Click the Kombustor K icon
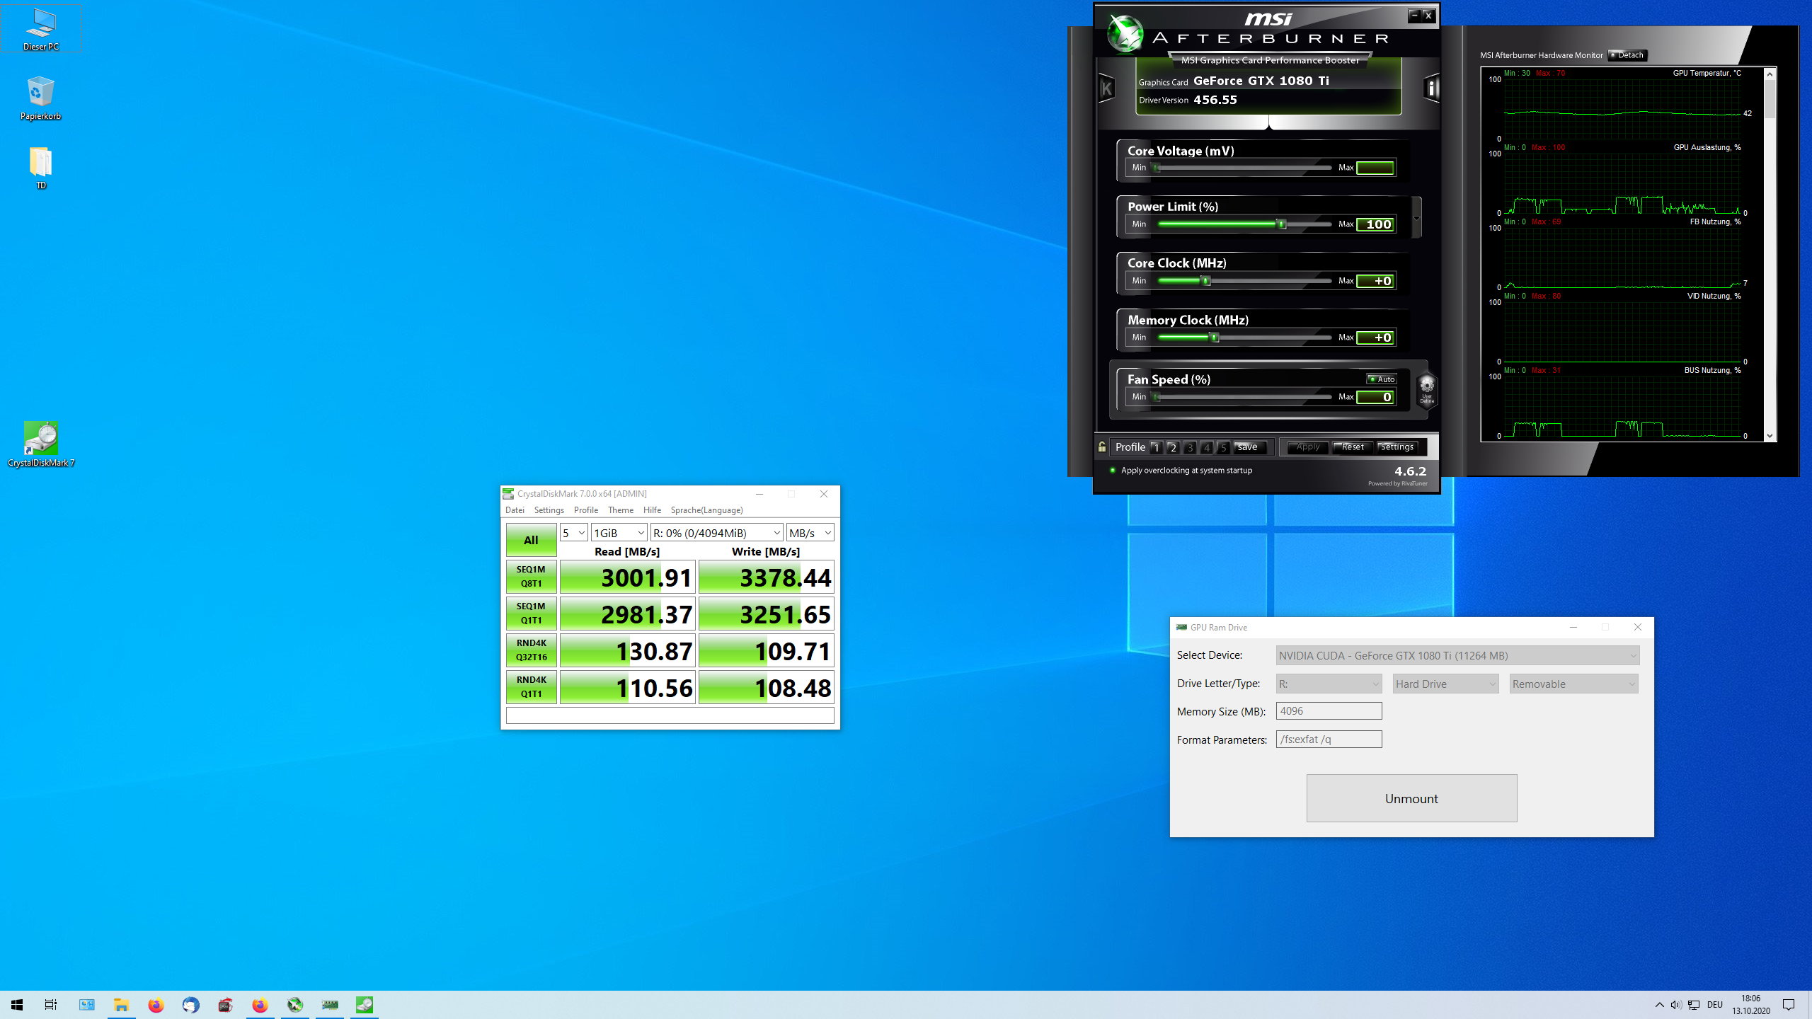 coord(1106,88)
